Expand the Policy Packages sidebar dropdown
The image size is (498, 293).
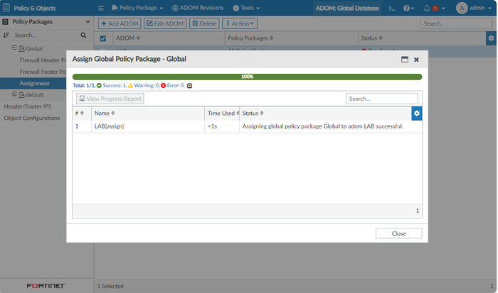pyautogui.click(x=88, y=22)
